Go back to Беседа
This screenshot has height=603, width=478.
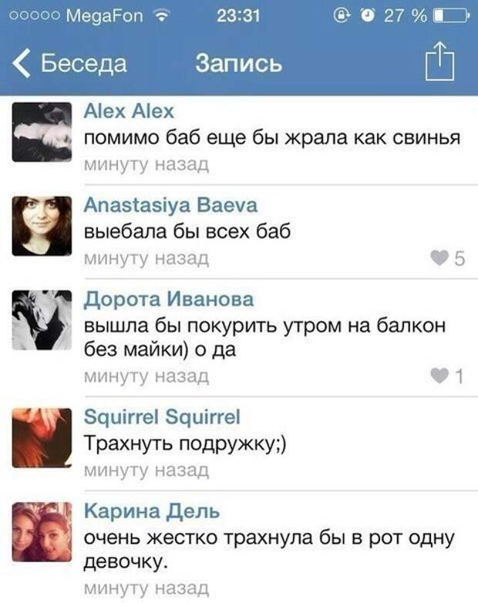83,63
